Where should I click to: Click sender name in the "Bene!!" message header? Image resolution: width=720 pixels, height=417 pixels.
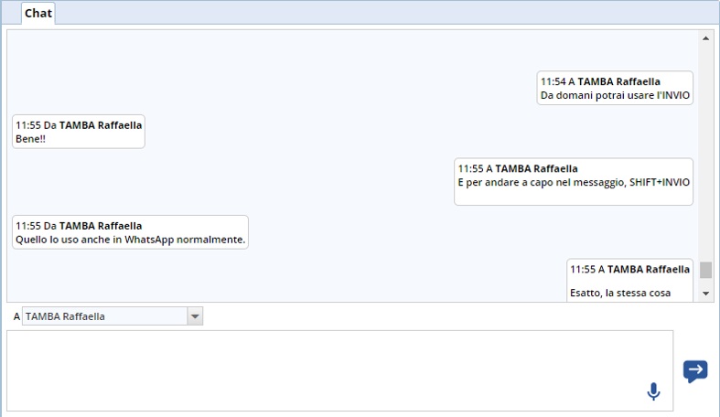(x=101, y=125)
